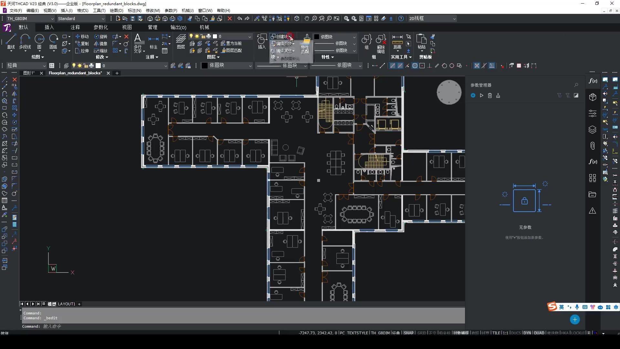The width and height of the screenshot is (620, 349).
Task: Click the Paste (粘贴) clipboard icon
Action: pyautogui.click(x=421, y=41)
